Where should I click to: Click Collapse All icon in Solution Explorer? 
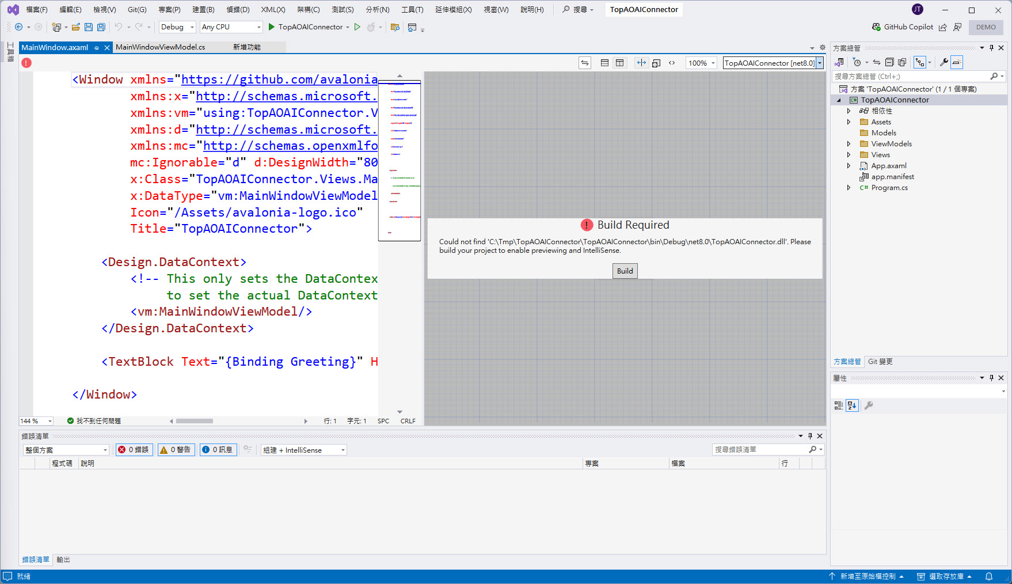click(889, 62)
